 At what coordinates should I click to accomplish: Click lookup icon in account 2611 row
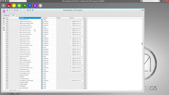pos(42,23)
